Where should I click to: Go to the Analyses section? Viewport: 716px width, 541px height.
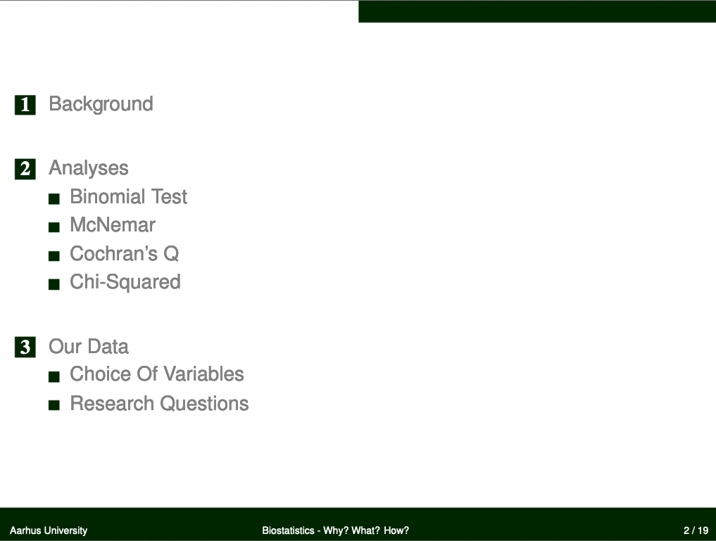point(89,168)
